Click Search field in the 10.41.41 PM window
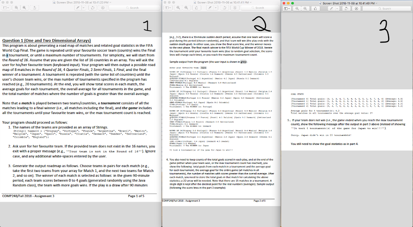The height and width of the screenshot is (227, 413). pos(260,8)
